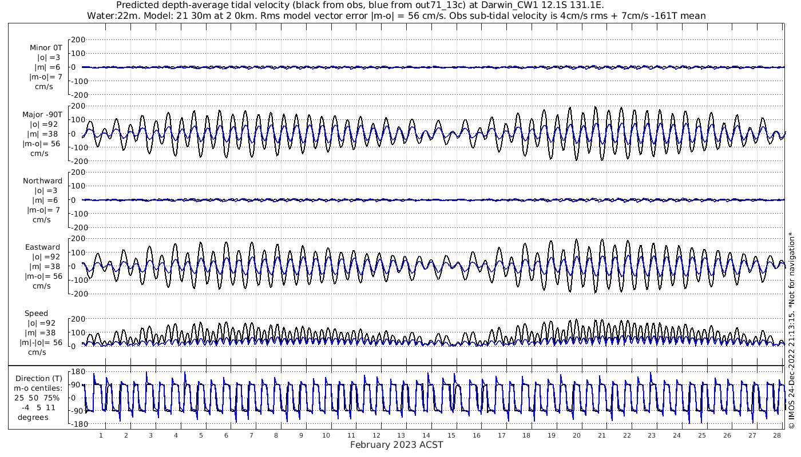Screen dimensions: 801x457
Task: Click the 'Northward' panel label
Action: coord(43,181)
